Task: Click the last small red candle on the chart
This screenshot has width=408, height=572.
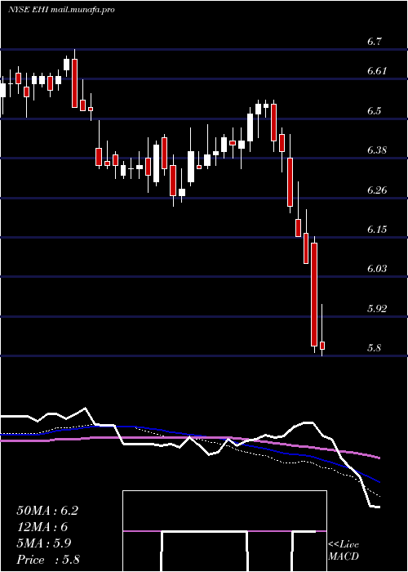Action: [322, 346]
